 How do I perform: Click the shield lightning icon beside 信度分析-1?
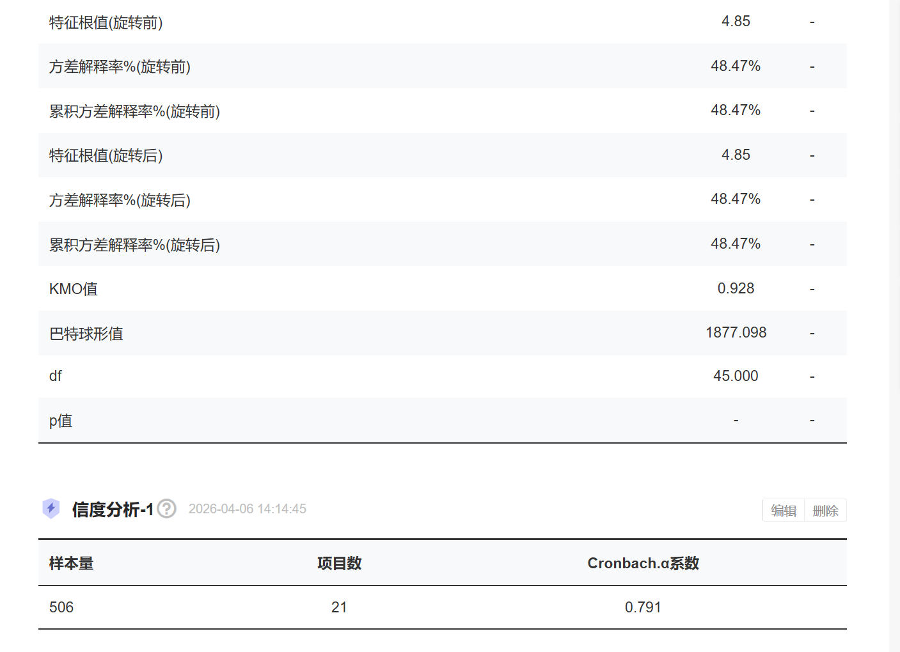51,509
